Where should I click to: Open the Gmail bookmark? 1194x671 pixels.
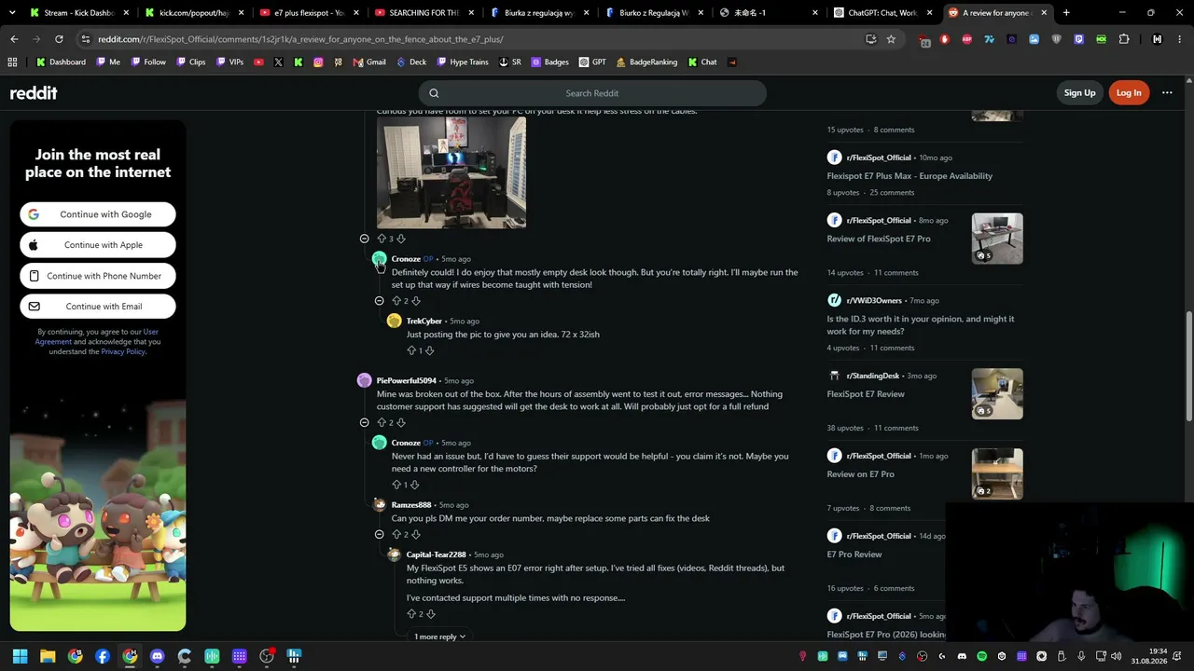click(x=369, y=62)
